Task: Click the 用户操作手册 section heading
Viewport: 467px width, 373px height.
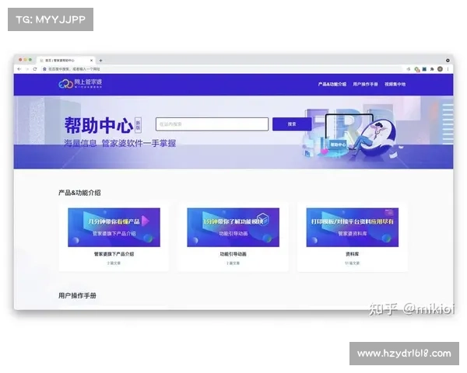Action: [77, 295]
